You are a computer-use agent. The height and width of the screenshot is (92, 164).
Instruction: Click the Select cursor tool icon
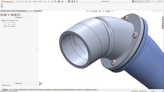[69, 1]
